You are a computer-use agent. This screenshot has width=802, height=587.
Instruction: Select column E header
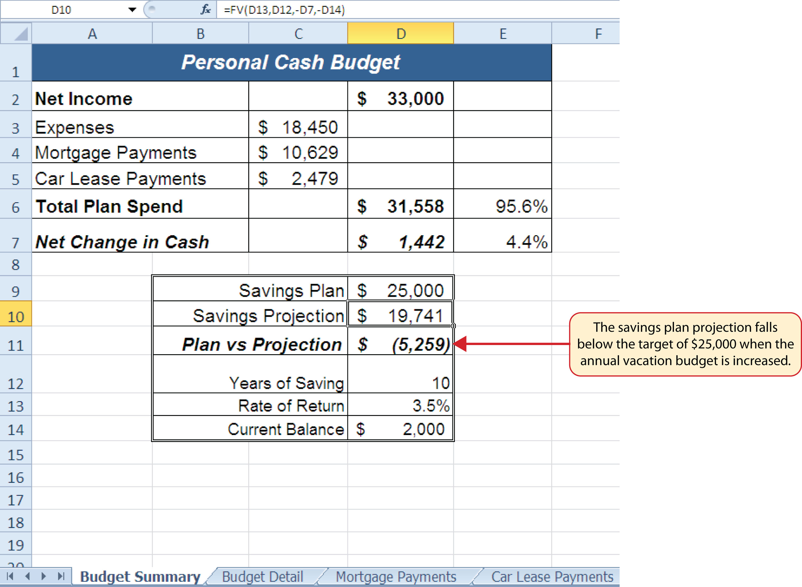pos(503,33)
